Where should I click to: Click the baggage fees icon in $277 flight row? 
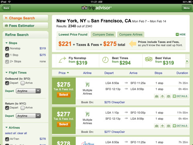pyautogui.click(x=156, y=126)
